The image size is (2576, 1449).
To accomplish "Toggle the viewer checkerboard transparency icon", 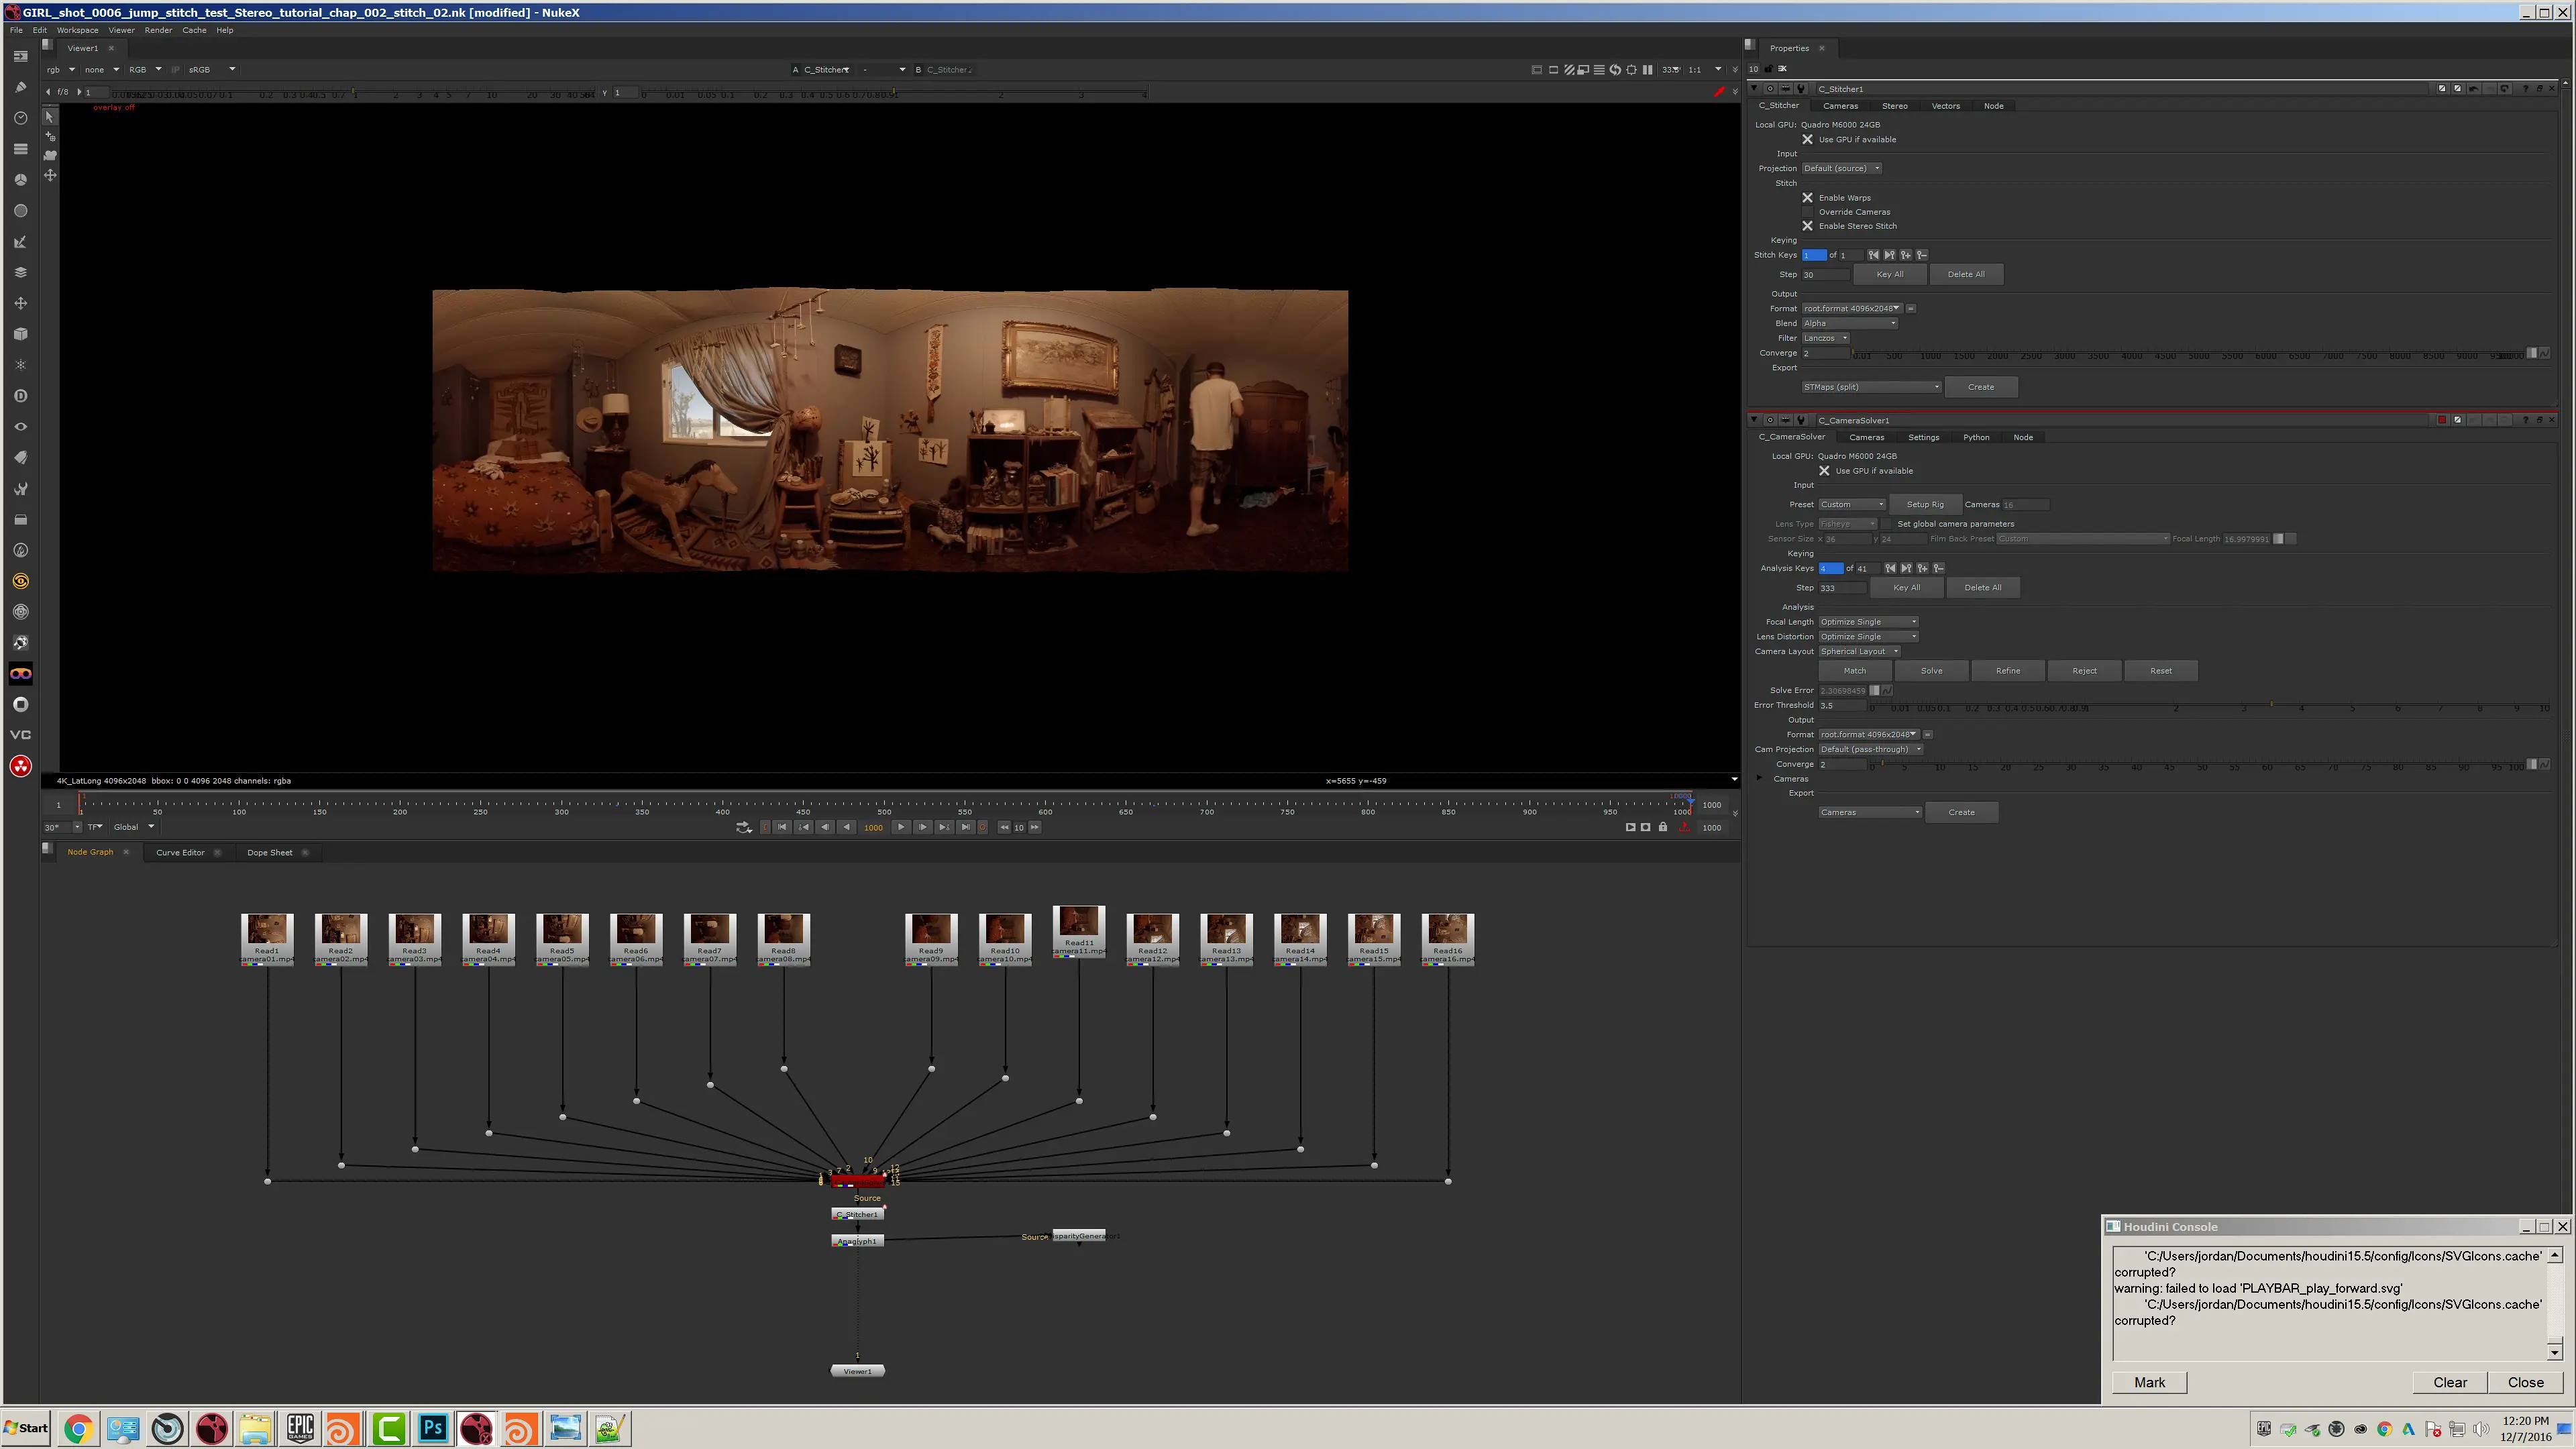I will (1570, 70).
